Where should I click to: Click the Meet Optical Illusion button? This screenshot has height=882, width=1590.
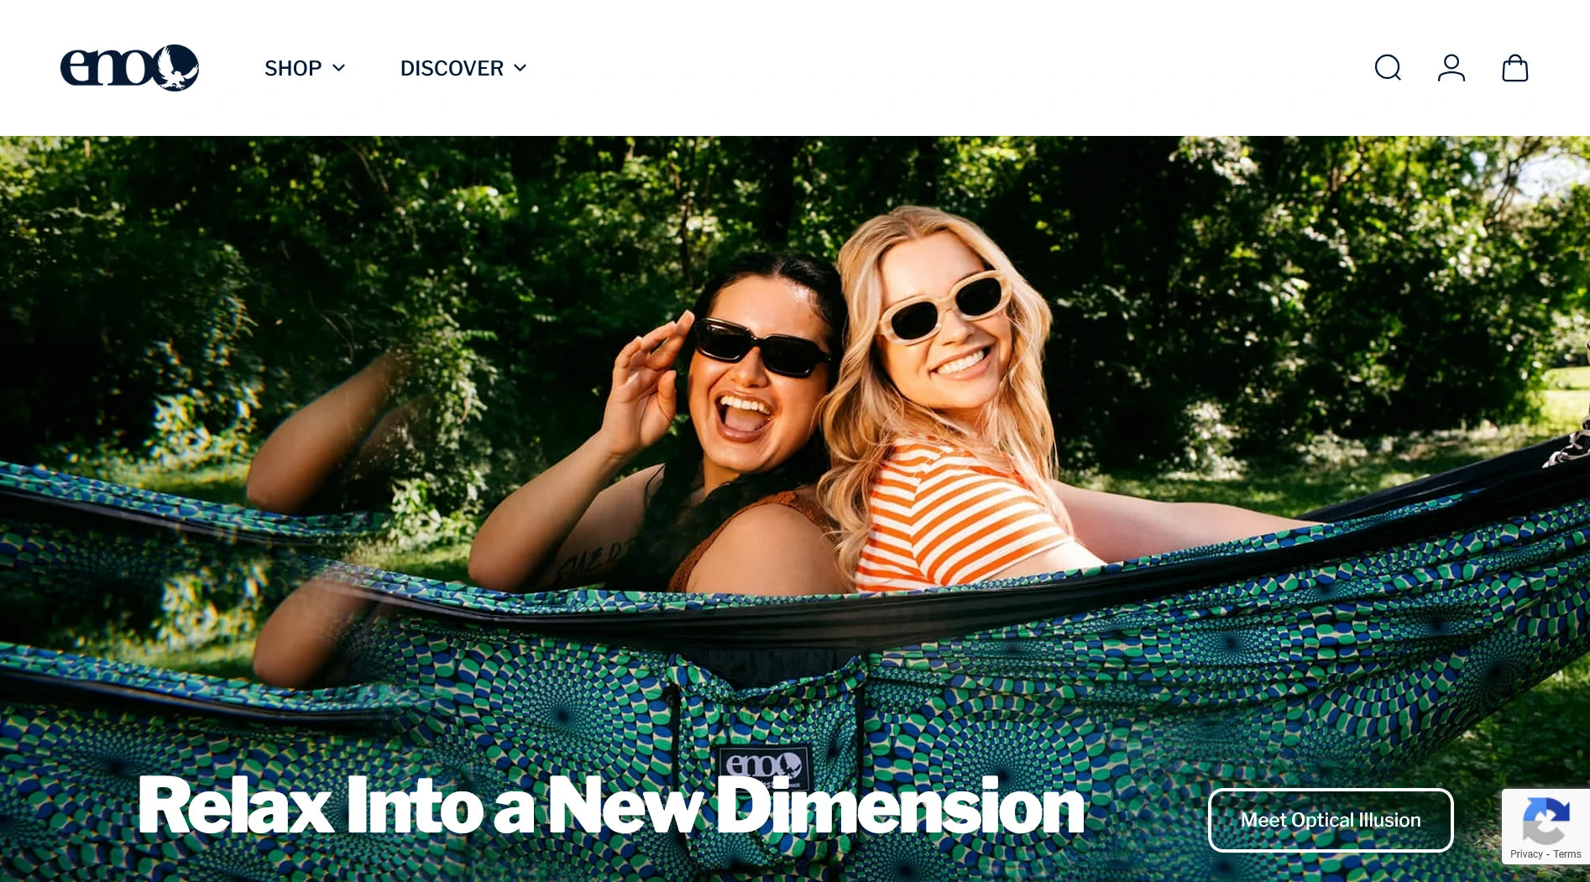click(1331, 820)
